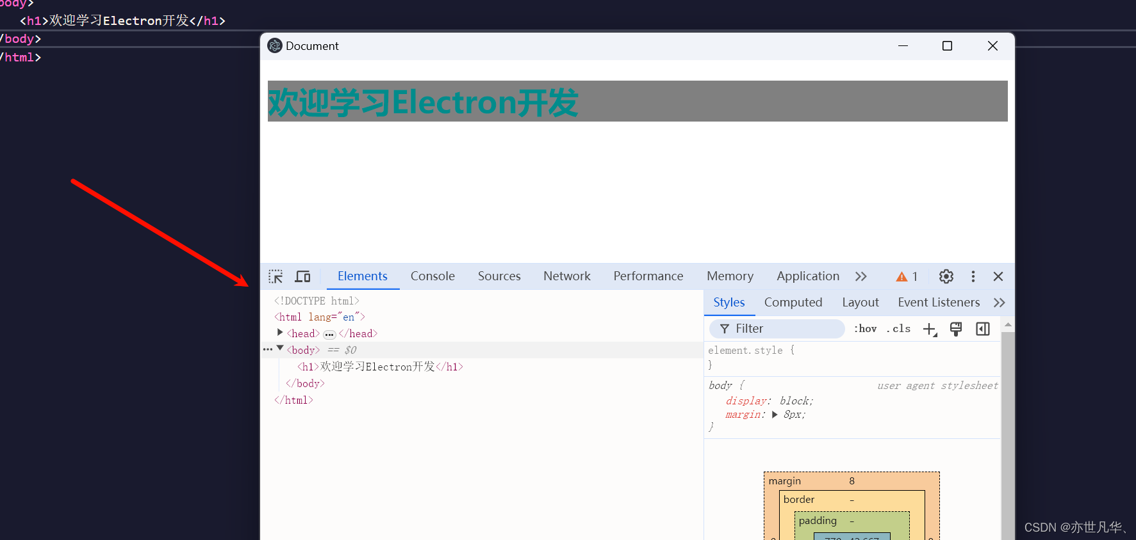
Task: Minimize the Document window
Action: pos(903,46)
